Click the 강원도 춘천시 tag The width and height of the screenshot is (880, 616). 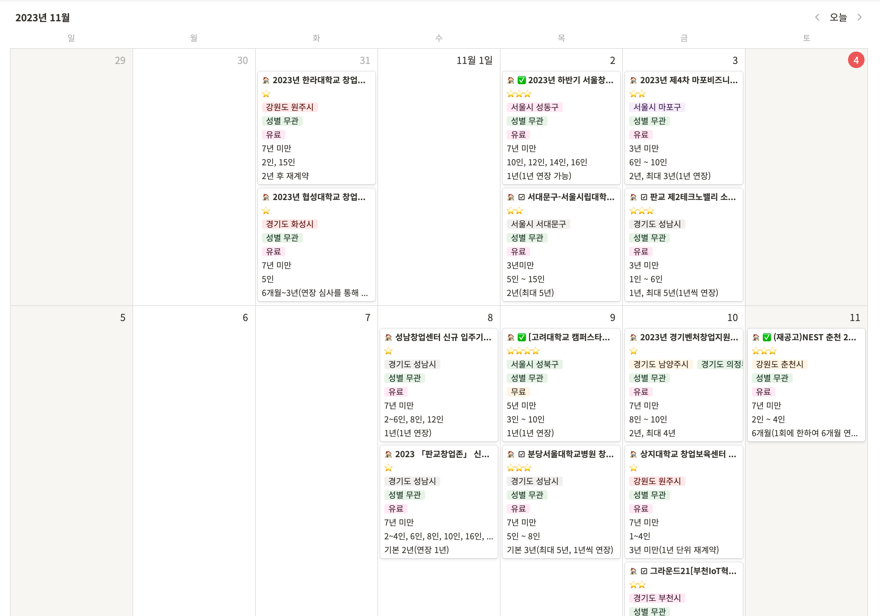[780, 364]
